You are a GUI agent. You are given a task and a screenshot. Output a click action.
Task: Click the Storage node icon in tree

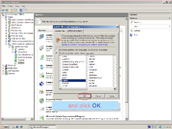[6, 73]
